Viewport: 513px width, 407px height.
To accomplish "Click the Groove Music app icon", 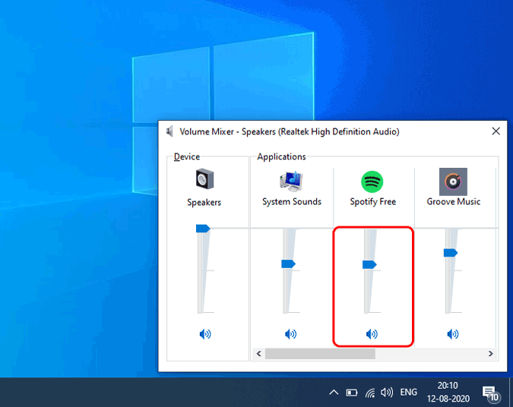I will click(453, 181).
